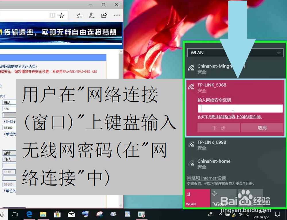Toggle the WLAN quick-action tile

(x=197, y=198)
